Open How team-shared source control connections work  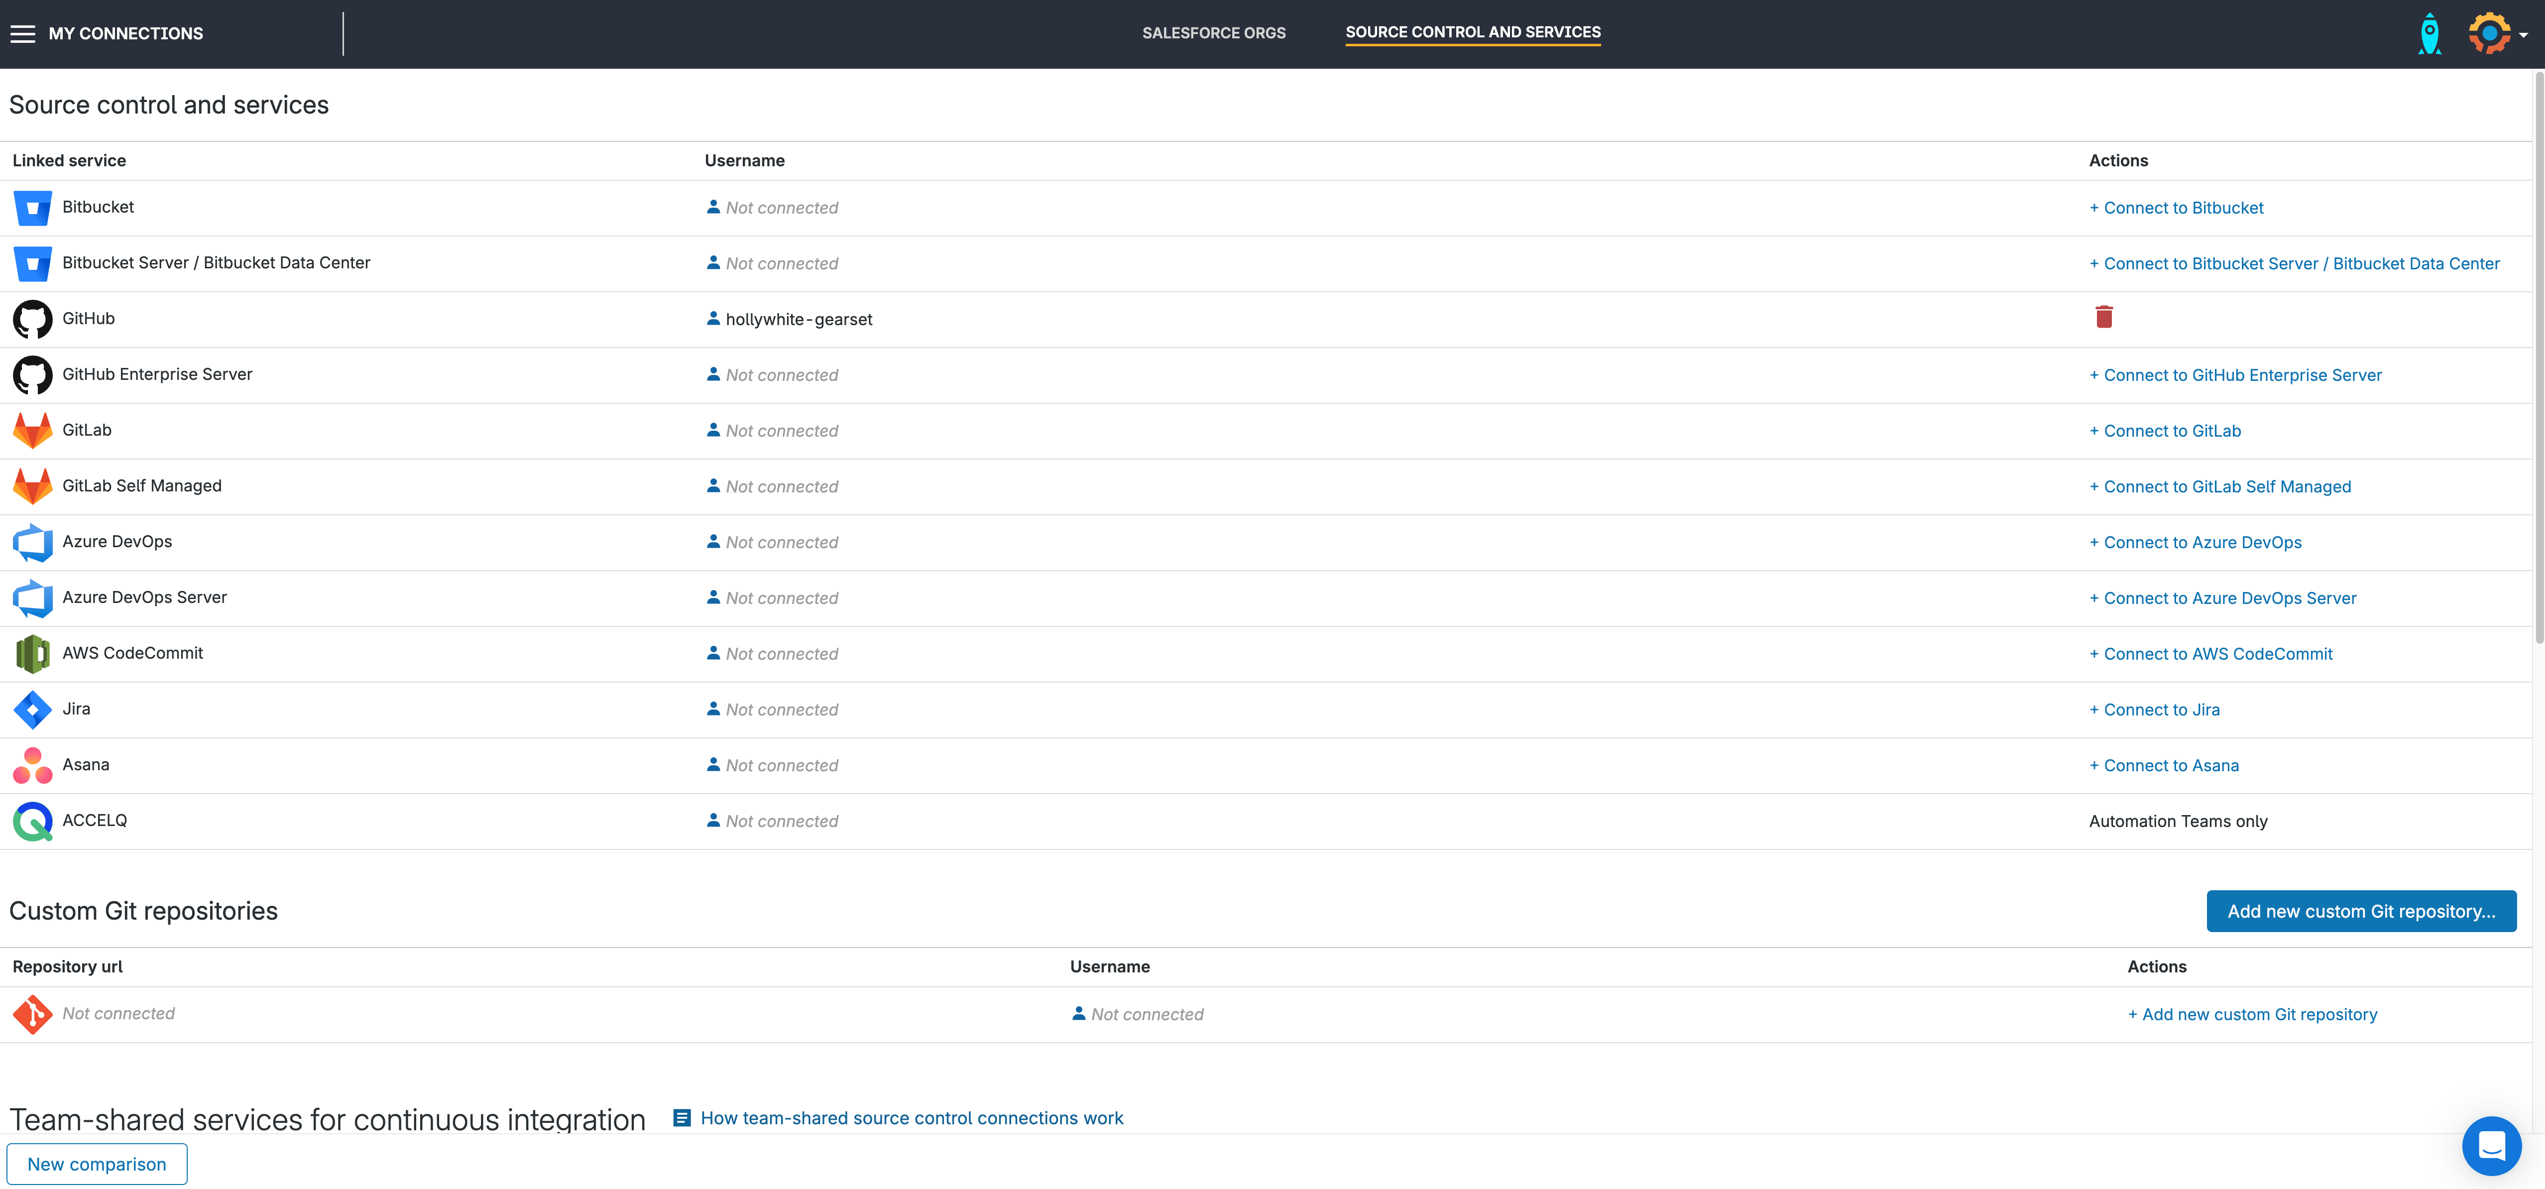click(911, 1118)
